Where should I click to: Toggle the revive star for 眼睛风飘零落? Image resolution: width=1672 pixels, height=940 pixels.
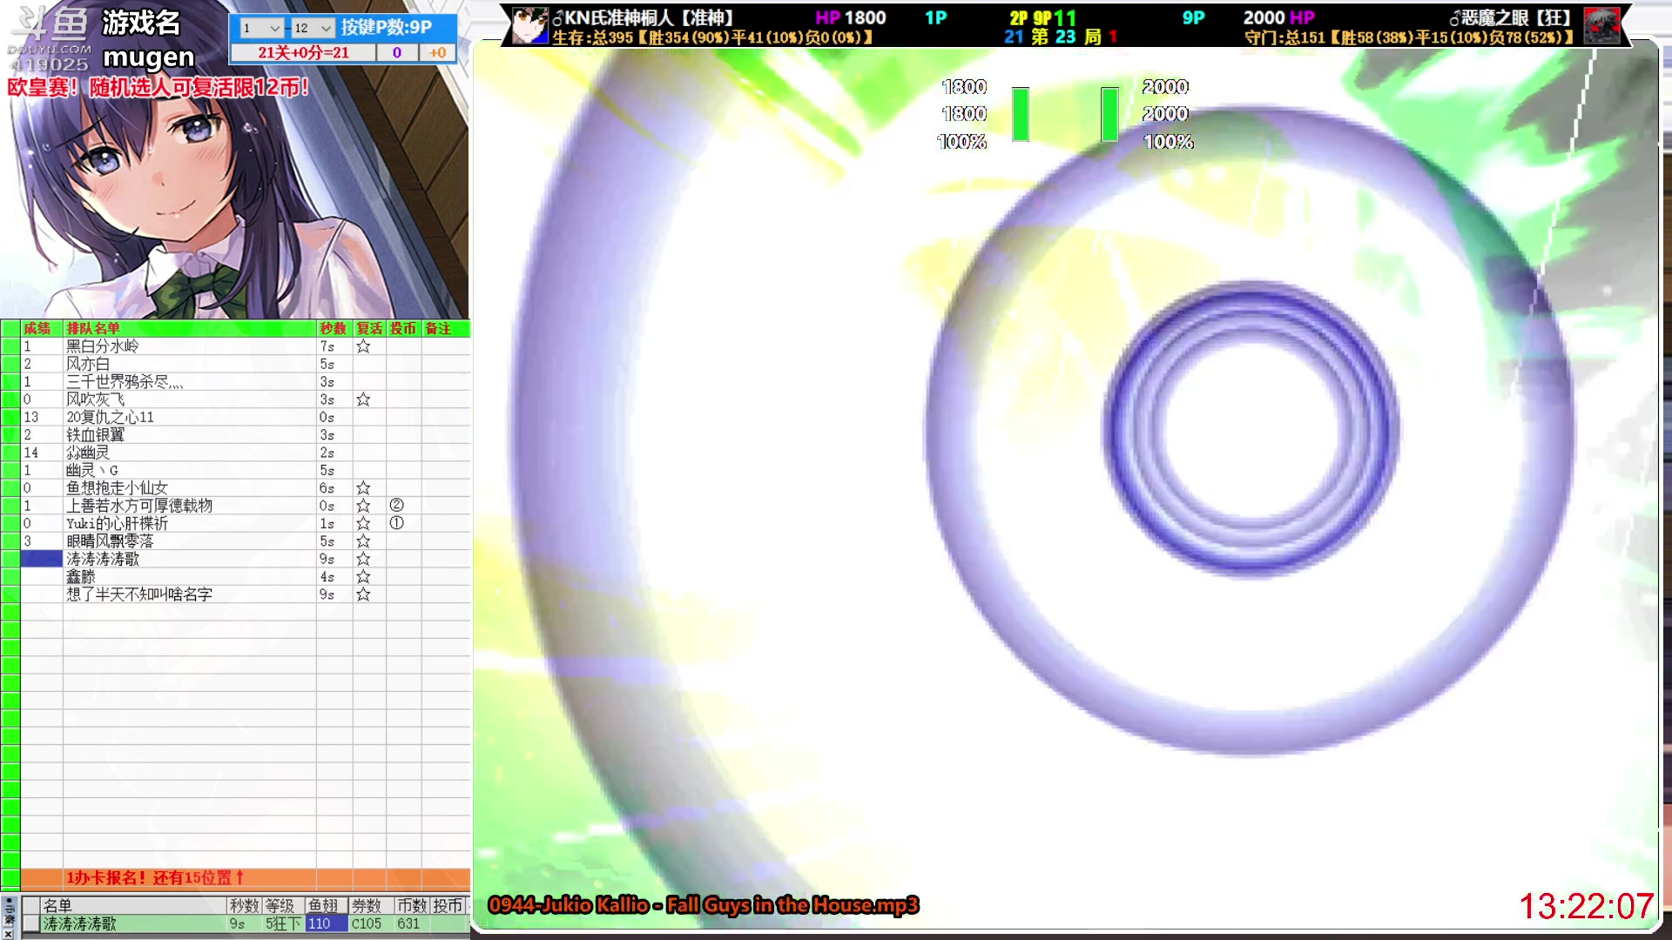tap(363, 541)
